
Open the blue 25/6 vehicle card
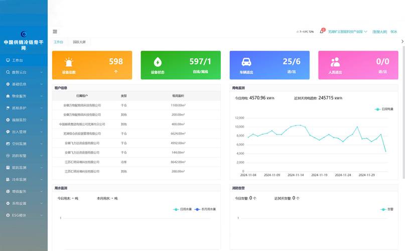point(269,65)
